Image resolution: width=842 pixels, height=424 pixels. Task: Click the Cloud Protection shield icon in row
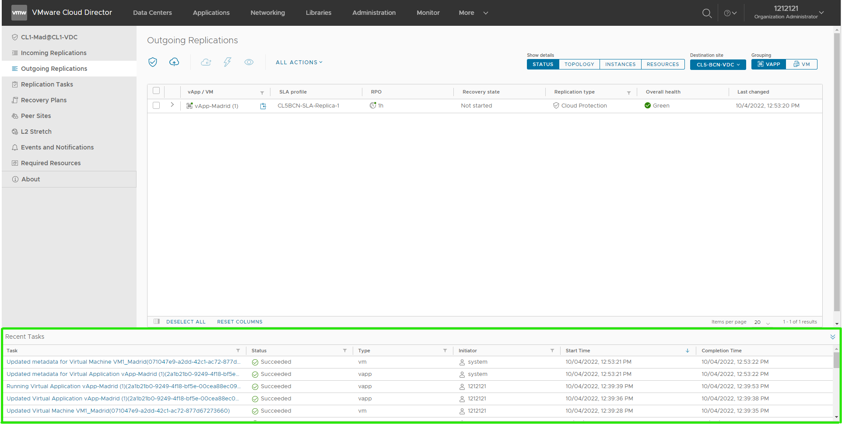556,105
